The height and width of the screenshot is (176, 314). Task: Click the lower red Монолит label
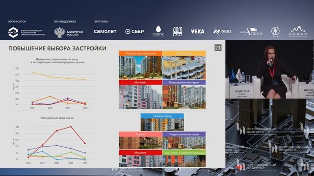[x=140, y=153]
